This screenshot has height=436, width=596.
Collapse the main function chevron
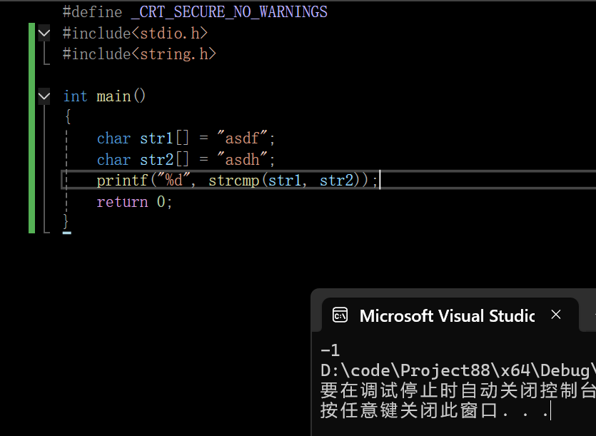click(x=44, y=96)
